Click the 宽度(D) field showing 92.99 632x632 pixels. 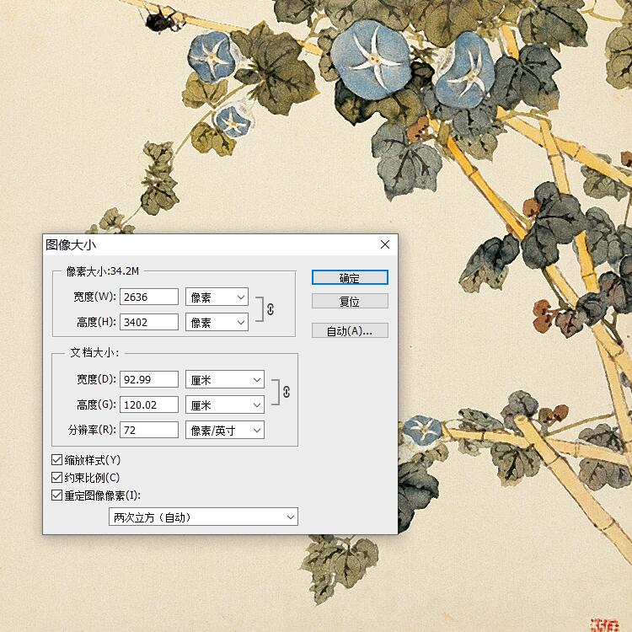[x=149, y=379]
